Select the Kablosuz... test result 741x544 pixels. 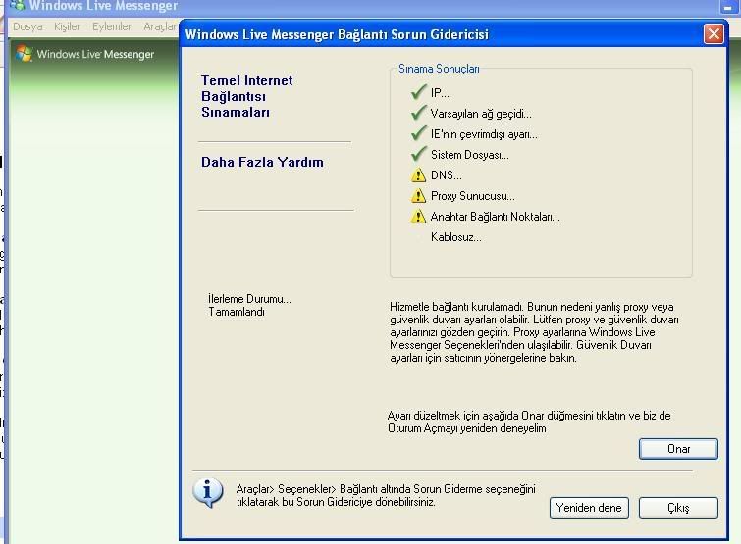click(456, 237)
